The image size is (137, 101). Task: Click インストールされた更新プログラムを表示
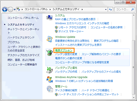[x=78, y=45]
